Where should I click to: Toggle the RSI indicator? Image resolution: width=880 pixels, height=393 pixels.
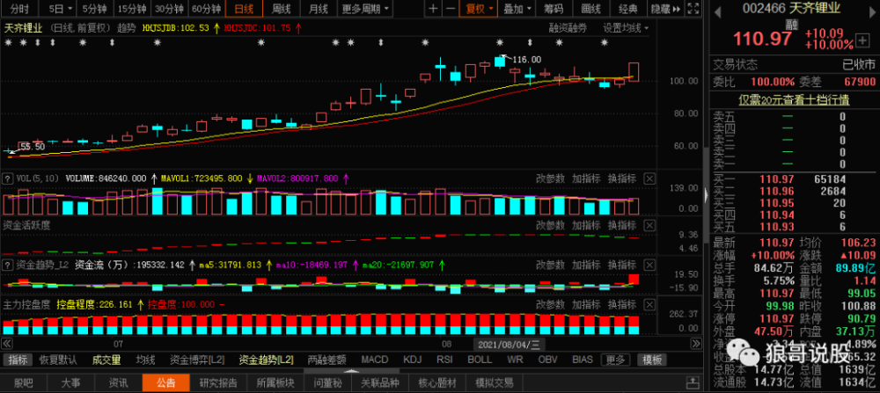445,360
